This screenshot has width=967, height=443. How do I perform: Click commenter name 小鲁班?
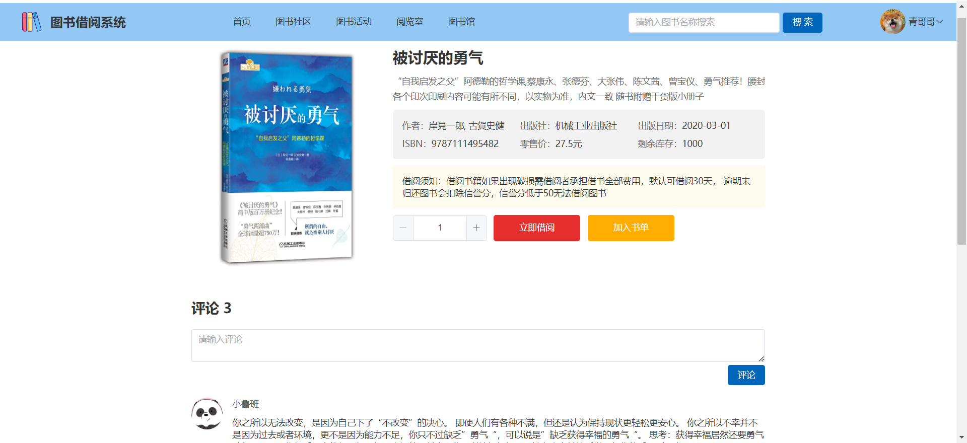point(245,404)
